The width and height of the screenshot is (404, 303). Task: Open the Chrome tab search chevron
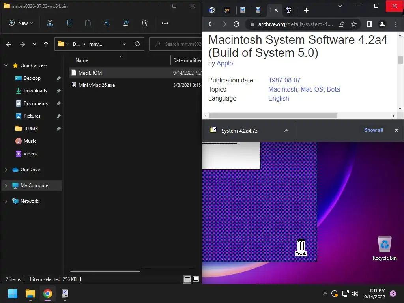tap(340, 6)
